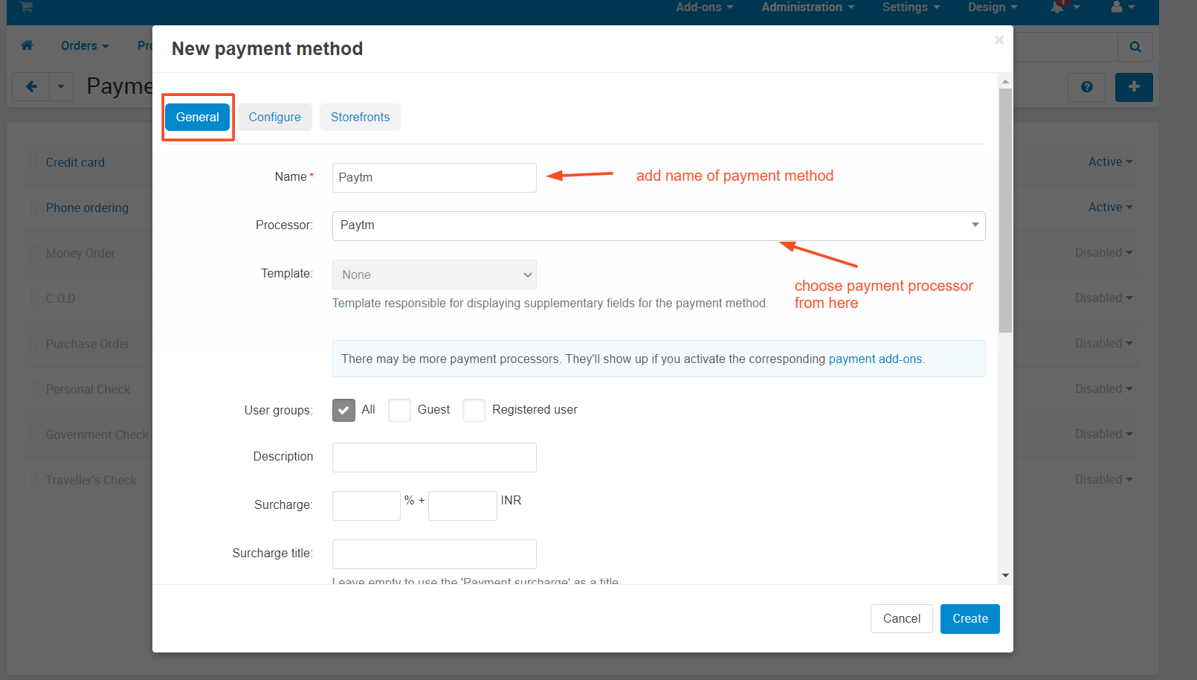Click the Description input field

[434, 458]
